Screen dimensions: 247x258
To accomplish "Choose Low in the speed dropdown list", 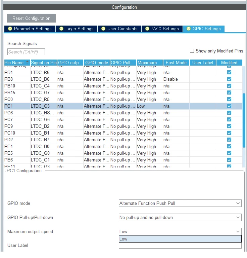I will [x=180, y=239].
